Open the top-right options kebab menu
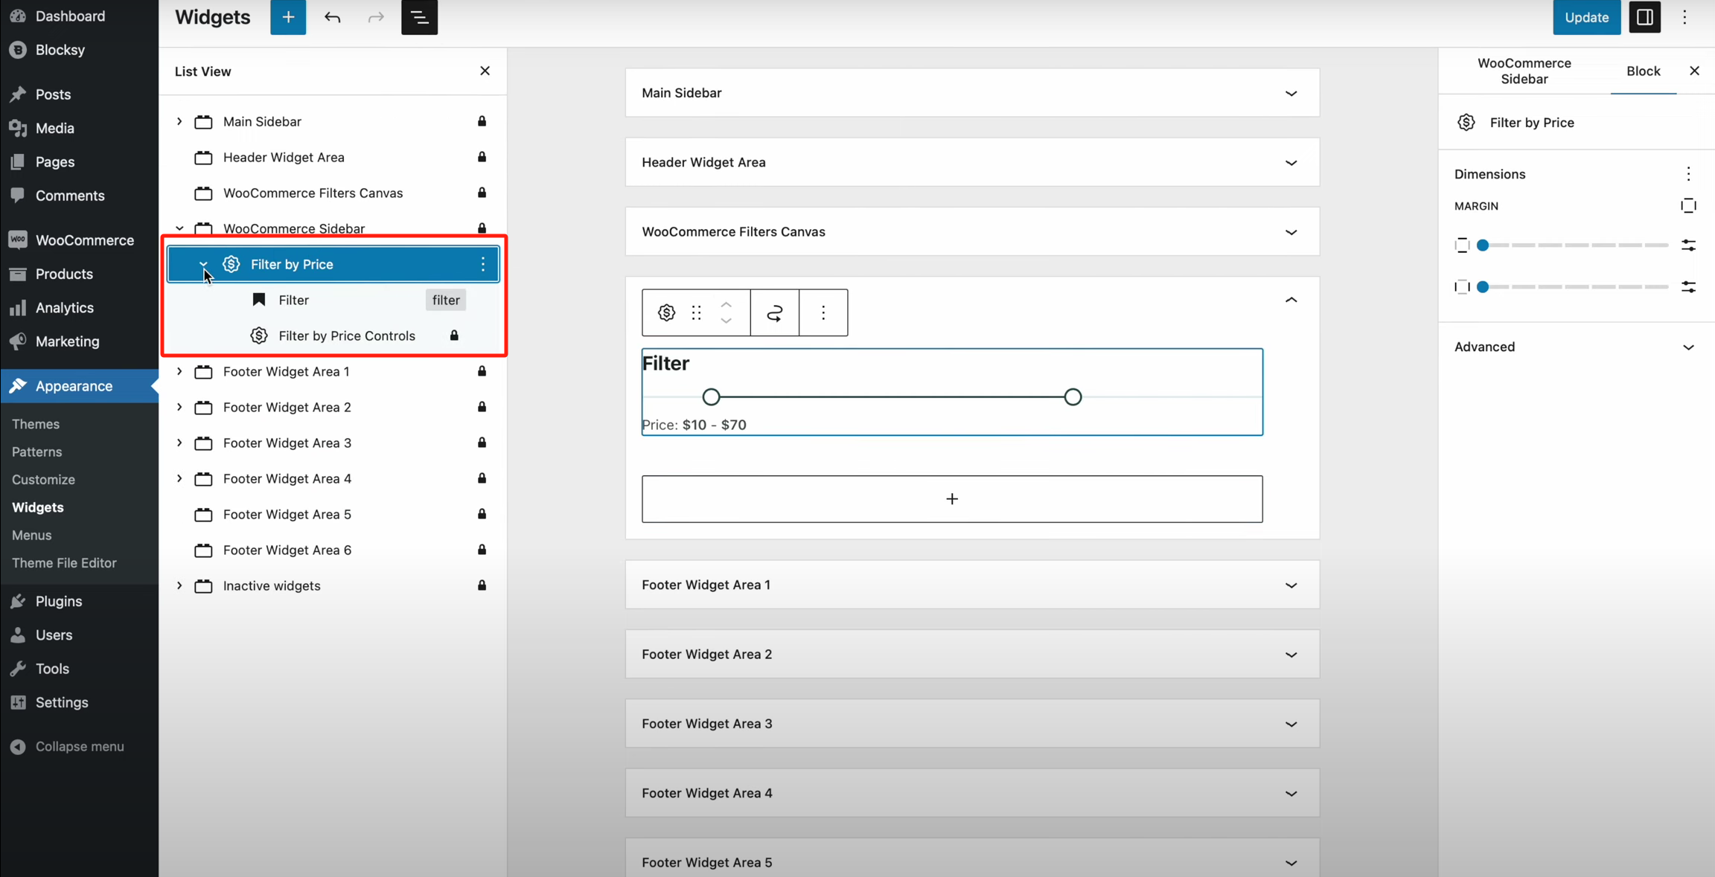Image resolution: width=1715 pixels, height=877 pixels. tap(1684, 17)
